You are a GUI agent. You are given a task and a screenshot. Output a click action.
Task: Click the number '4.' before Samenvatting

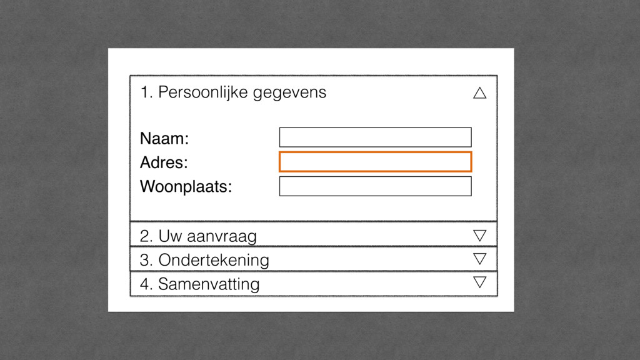coord(146,284)
